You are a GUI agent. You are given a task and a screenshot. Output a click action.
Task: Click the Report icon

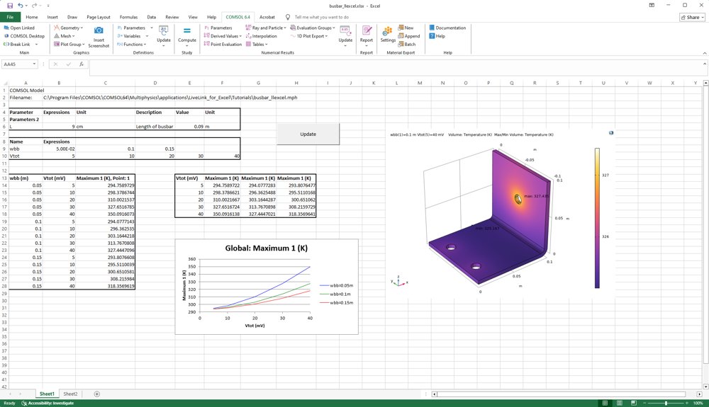(x=367, y=30)
